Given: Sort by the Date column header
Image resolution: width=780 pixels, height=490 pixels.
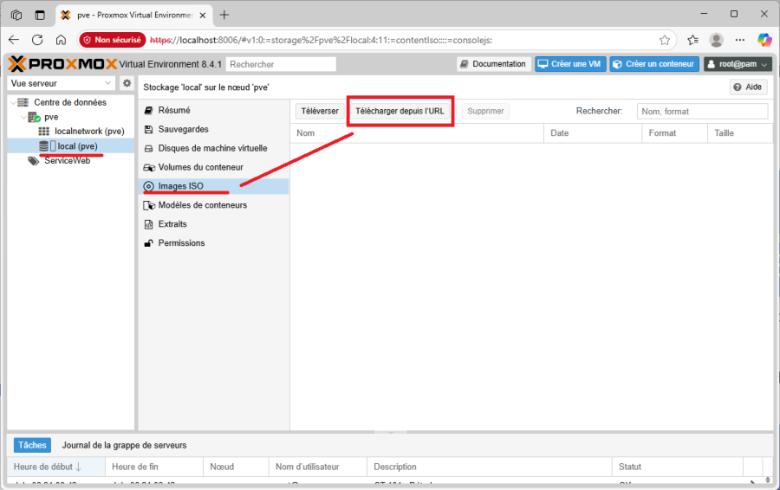Looking at the screenshot, I should (593, 133).
